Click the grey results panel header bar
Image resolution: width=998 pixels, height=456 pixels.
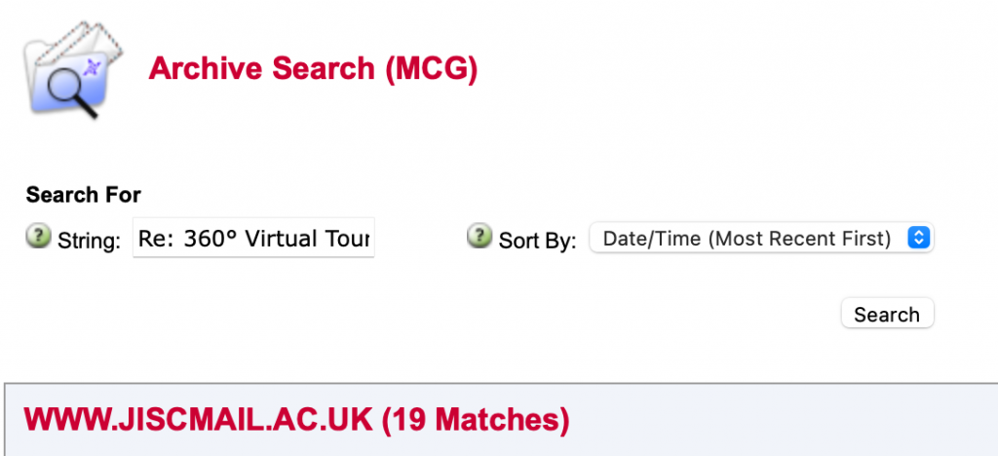[x=501, y=420]
